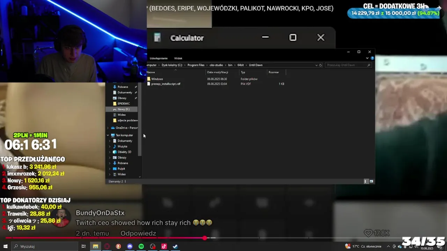This screenshot has height=251, width=447.
Task: Click the Ten komputer monitor icon
Action: click(113, 135)
